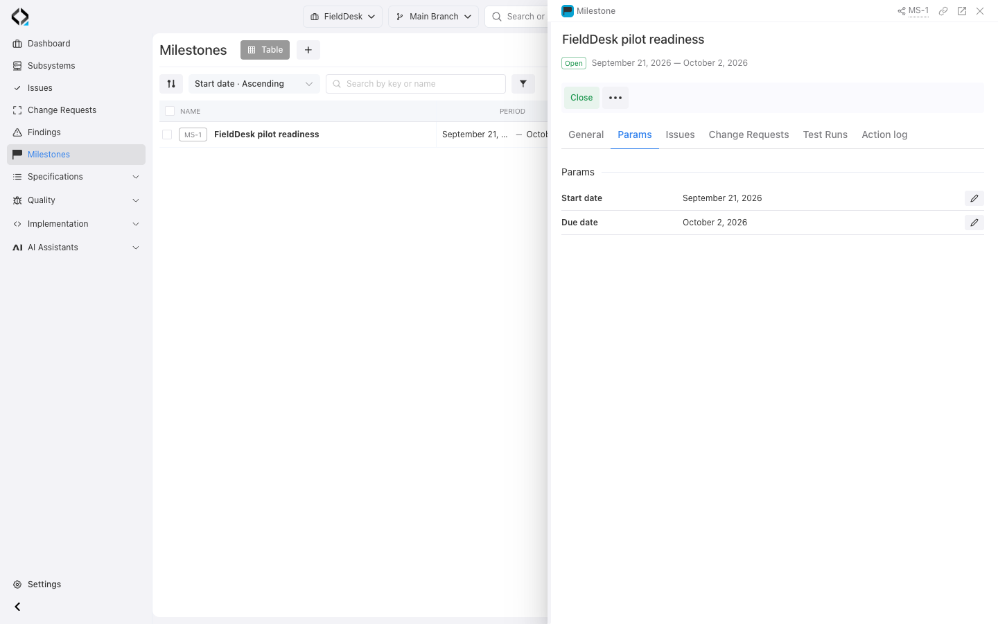The height and width of the screenshot is (624, 998).
Task: Copy link with the chain icon
Action: pyautogui.click(x=943, y=11)
